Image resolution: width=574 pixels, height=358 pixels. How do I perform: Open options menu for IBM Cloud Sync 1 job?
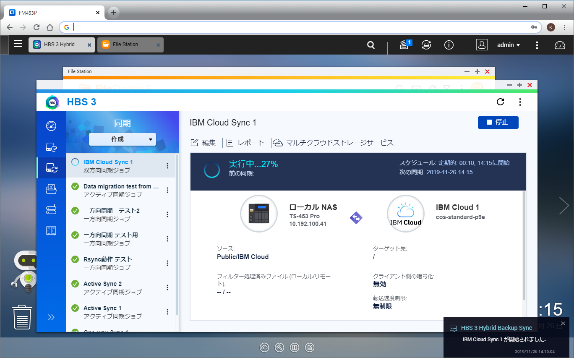[167, 166]
